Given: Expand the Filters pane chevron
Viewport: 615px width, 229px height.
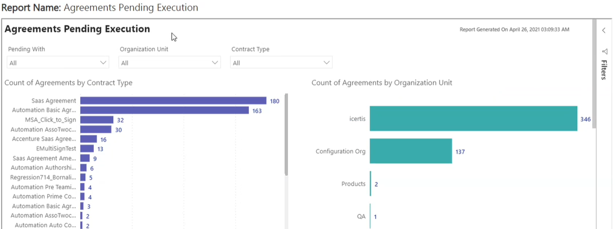Looking at the screenshot, I should pyautogui.click(x=603, y=31).
